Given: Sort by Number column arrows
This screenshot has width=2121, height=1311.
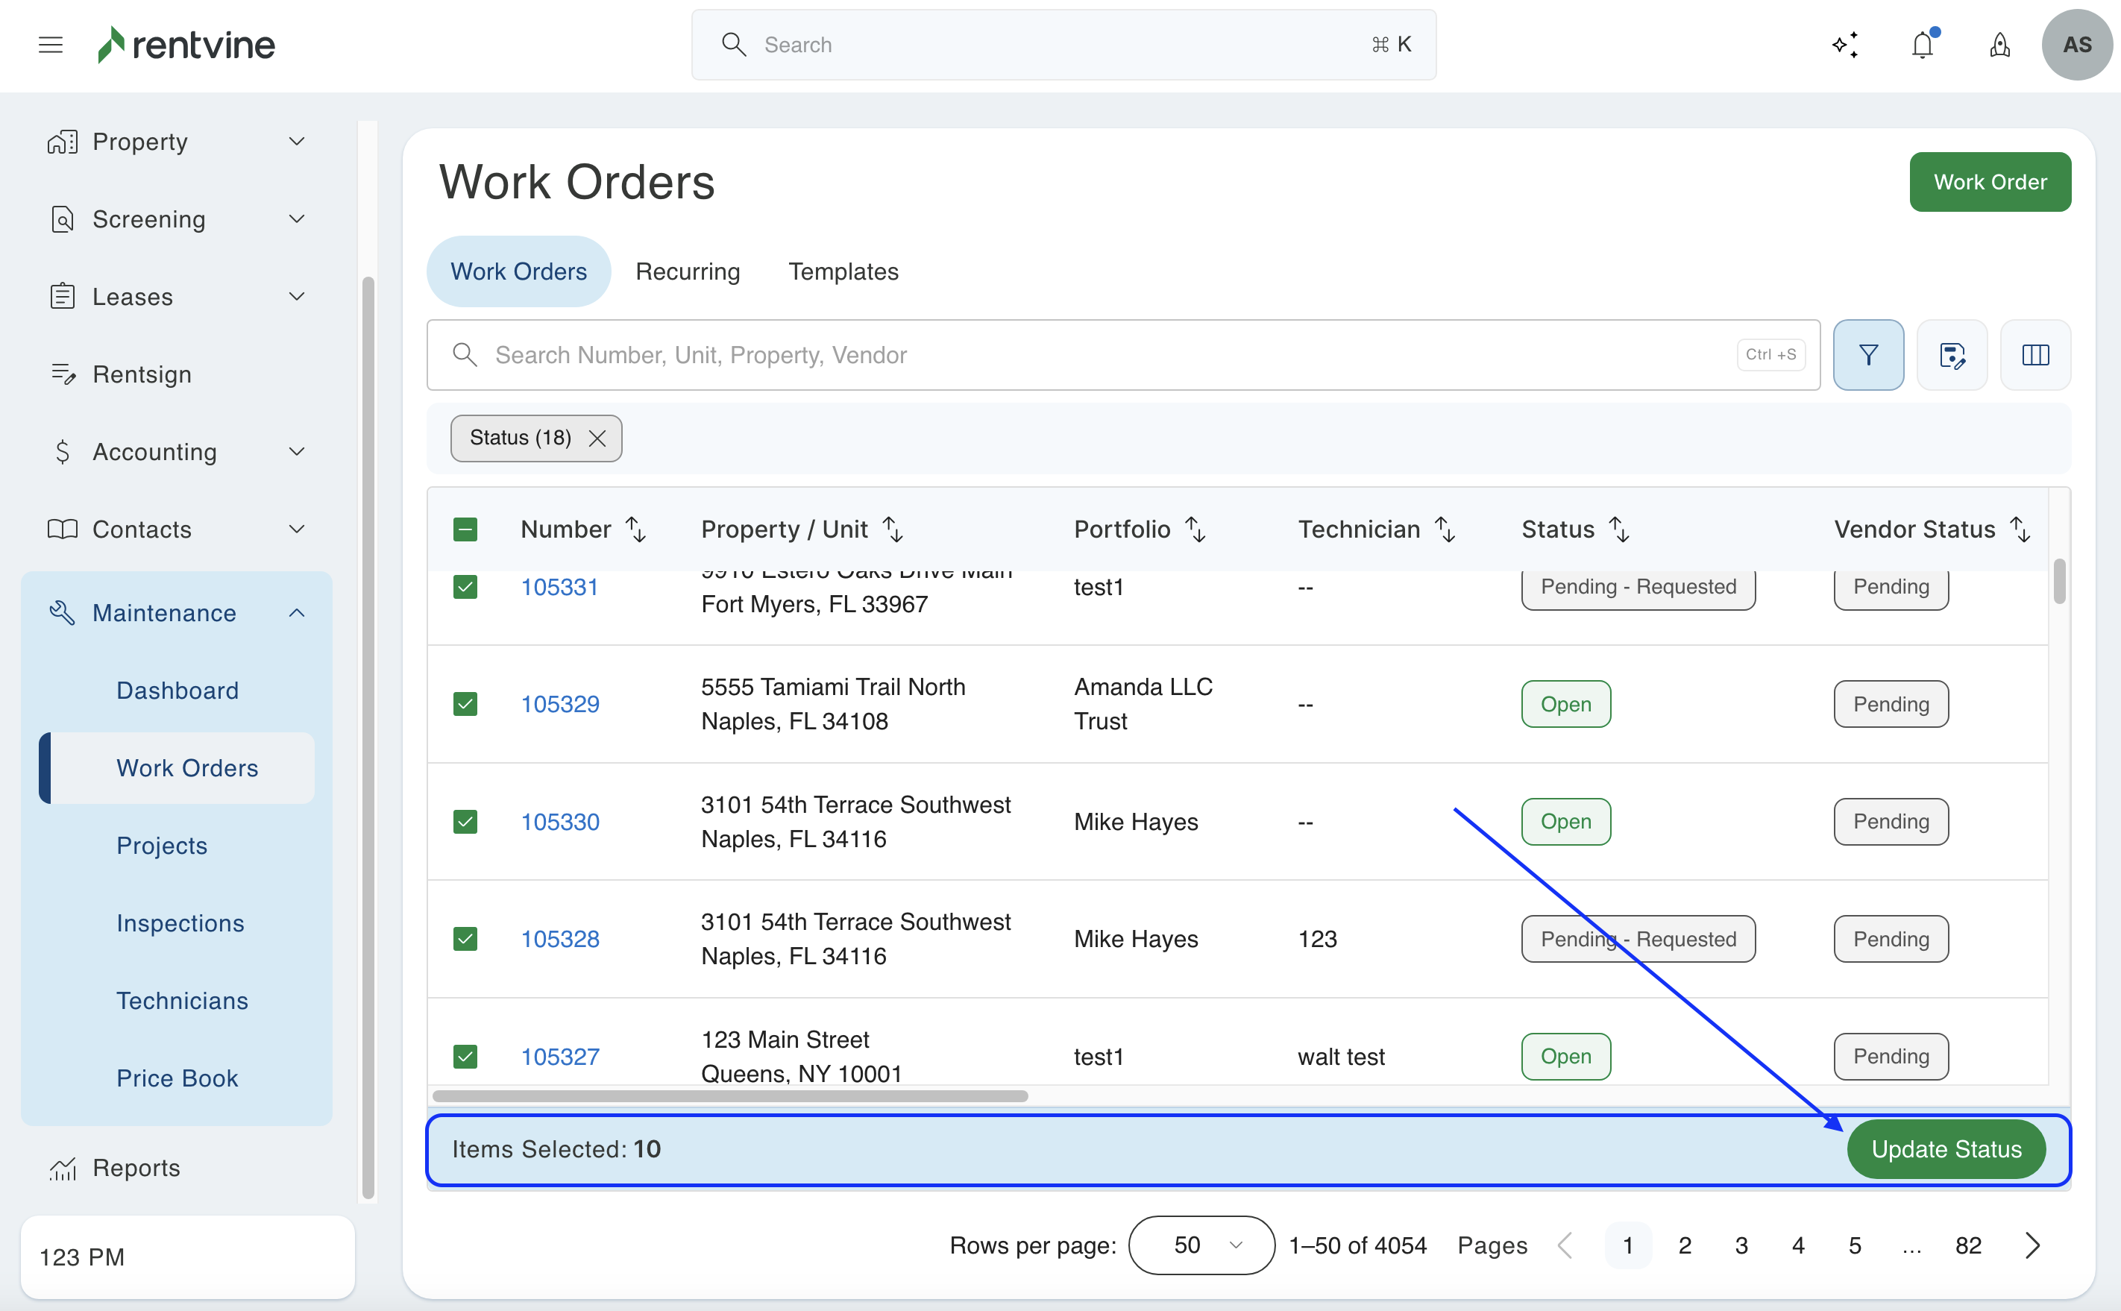Looking at the screenshot, I should (x=635, y=529).
